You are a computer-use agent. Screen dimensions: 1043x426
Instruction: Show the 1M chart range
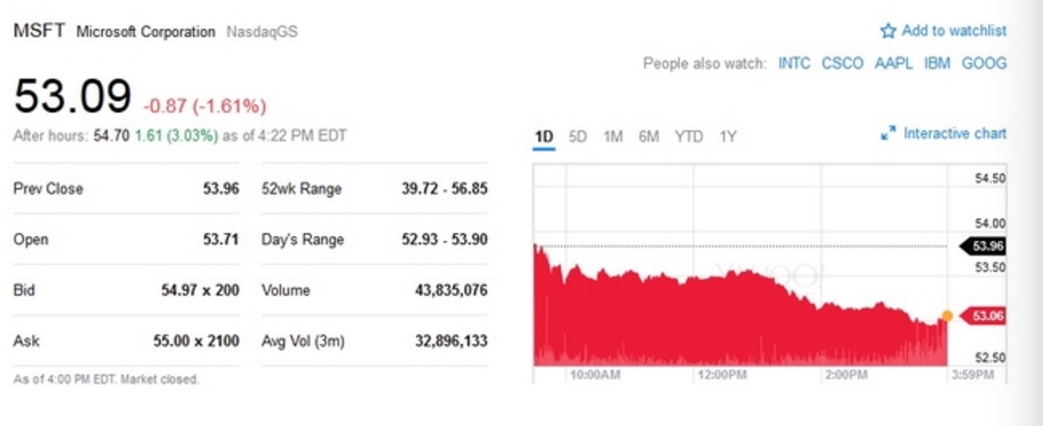pos(613,137)
